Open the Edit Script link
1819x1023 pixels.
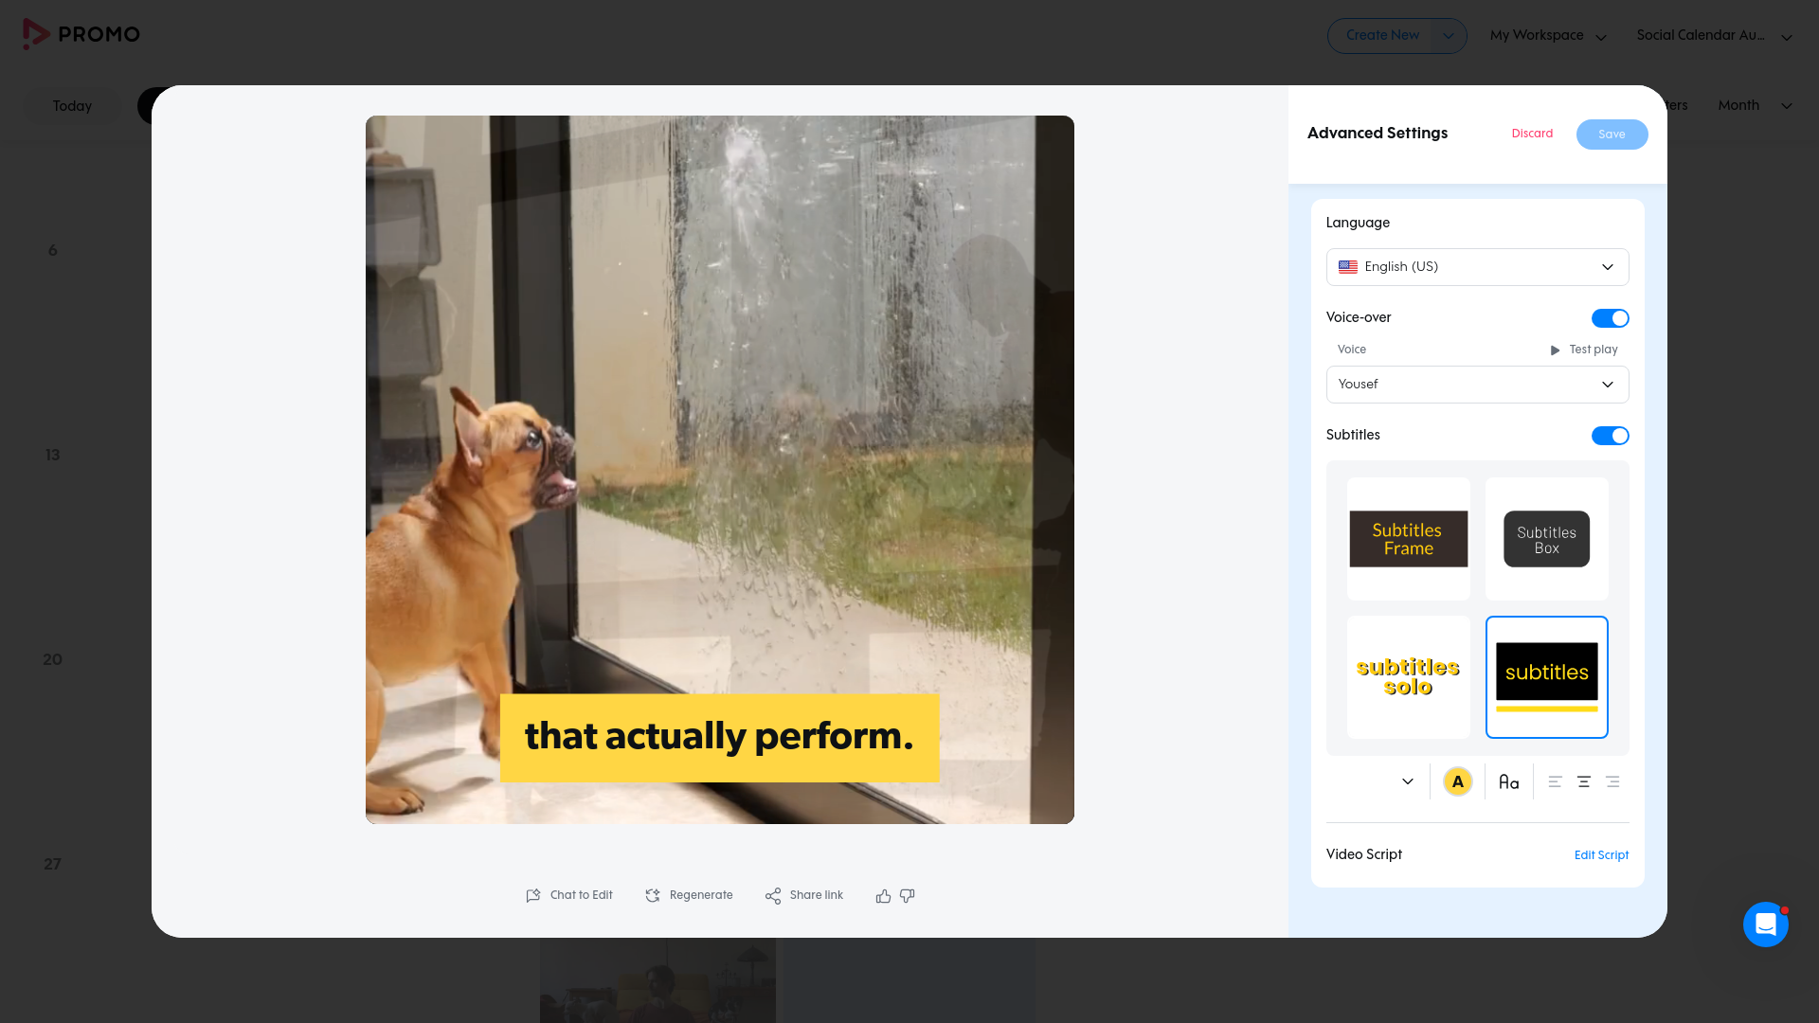click(1601, 855)
